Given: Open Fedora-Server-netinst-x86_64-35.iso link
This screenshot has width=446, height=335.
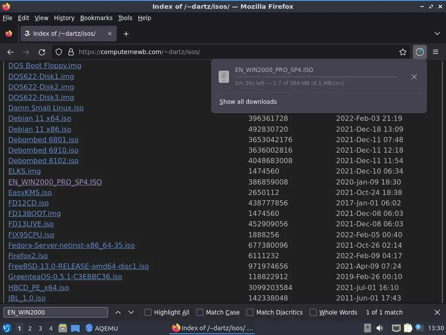Looking at the screenshot, I should (x=71, y=245).
